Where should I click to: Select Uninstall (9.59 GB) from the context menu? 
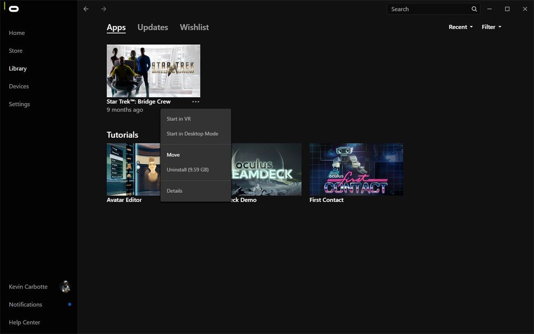tap(188, 170)
